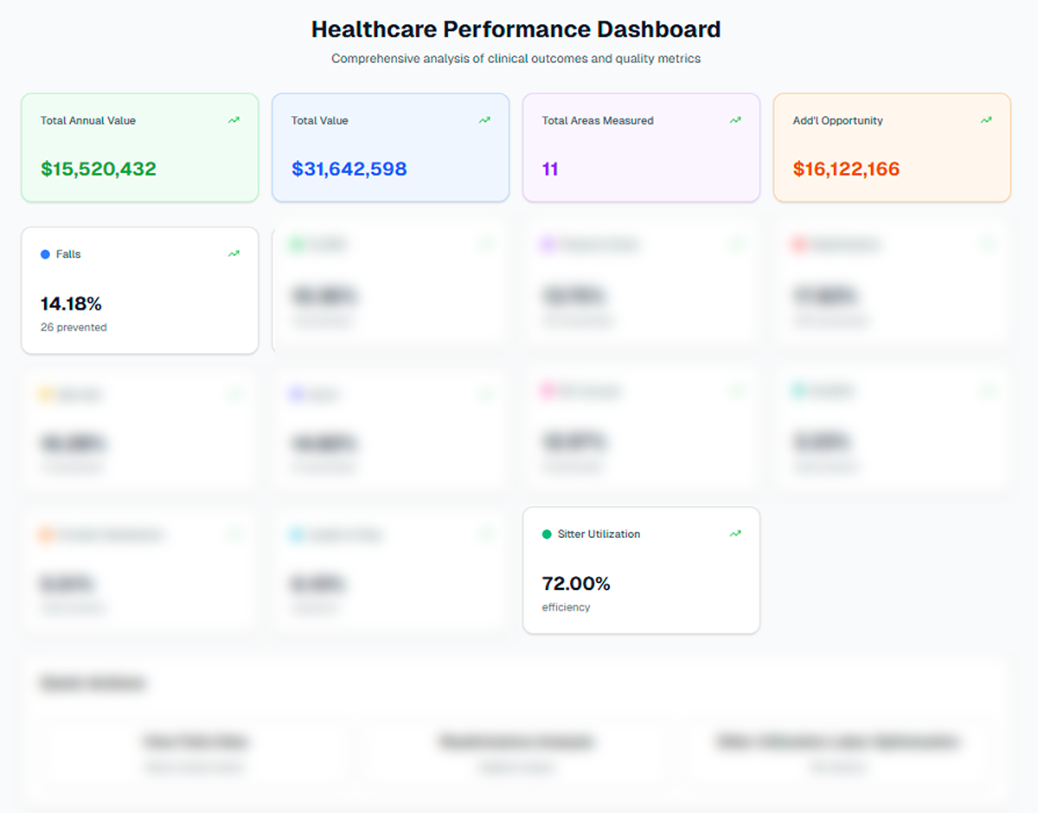Open the Falls metric card

[x=139, y=290]
